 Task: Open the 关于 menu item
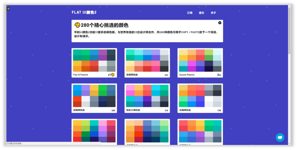(x=213, y=13)
